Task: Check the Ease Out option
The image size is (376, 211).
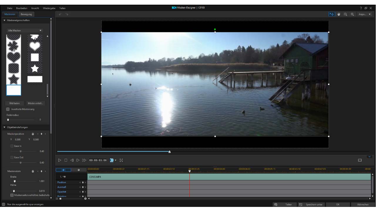Action: (x=12, y=157)
